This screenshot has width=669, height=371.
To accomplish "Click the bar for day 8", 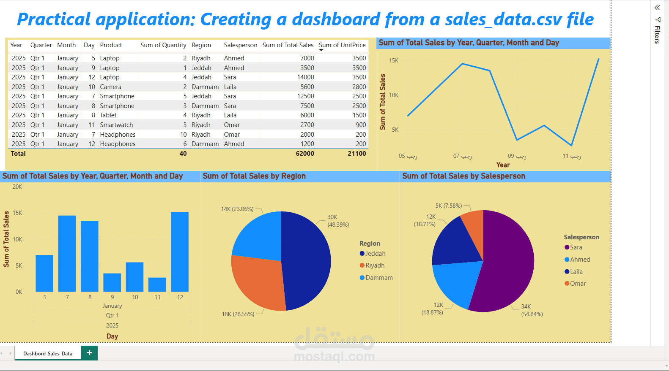I will 90,256.
